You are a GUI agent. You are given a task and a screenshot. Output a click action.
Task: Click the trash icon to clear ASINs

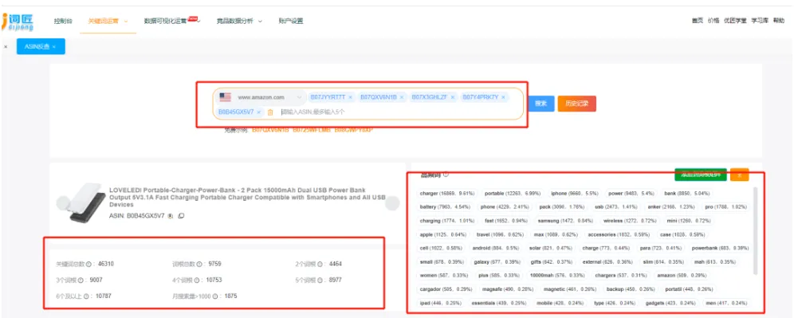coord(270,112)
